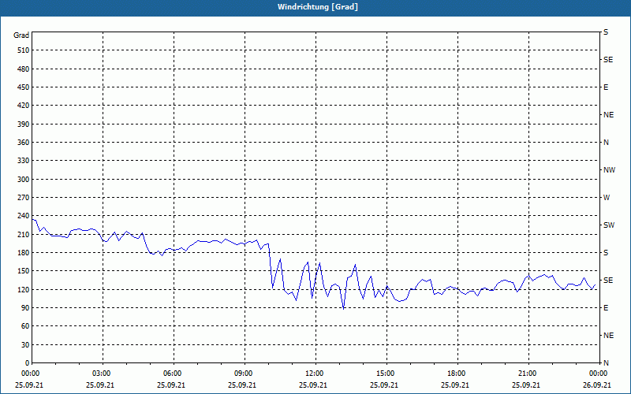The image size is (631, 394).
Task: Click the '26.09.21' date label
Action: (597, 385)
